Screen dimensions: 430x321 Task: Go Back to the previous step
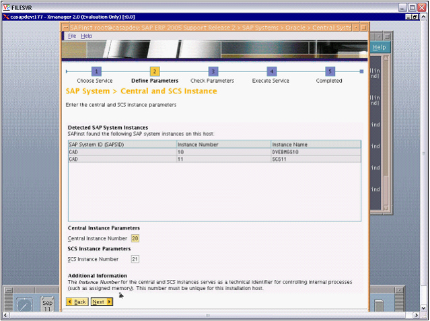[77, 301]
